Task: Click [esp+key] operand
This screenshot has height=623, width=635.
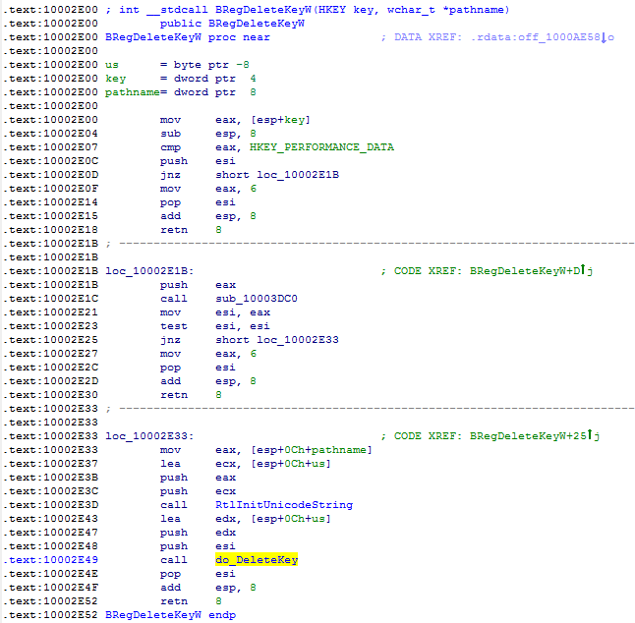Action: 280,120
